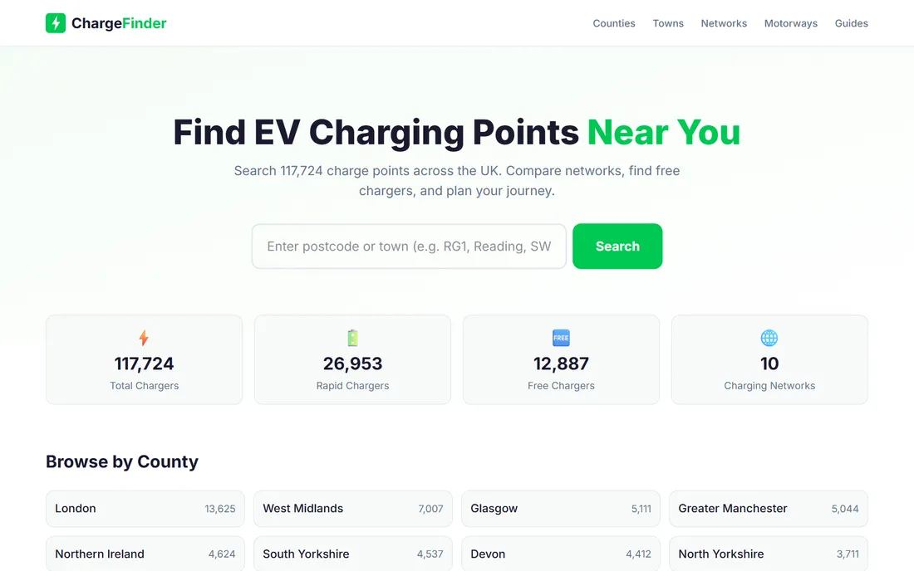Open the Guides nav link
Image resolution: width=914 pixels, height=571 pixels.
(x=851, y=23)
